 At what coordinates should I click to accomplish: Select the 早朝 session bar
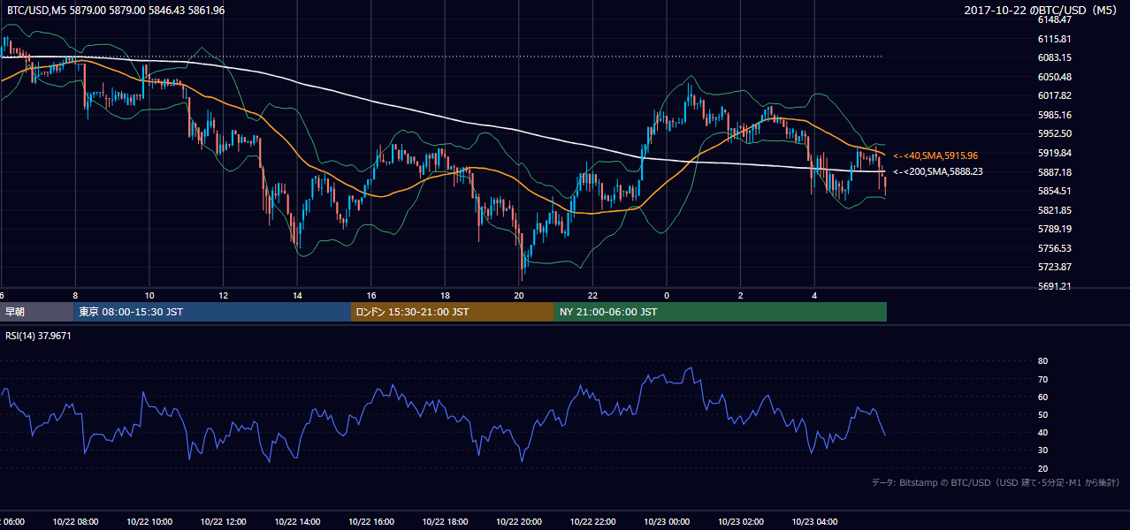click(36, 312)
